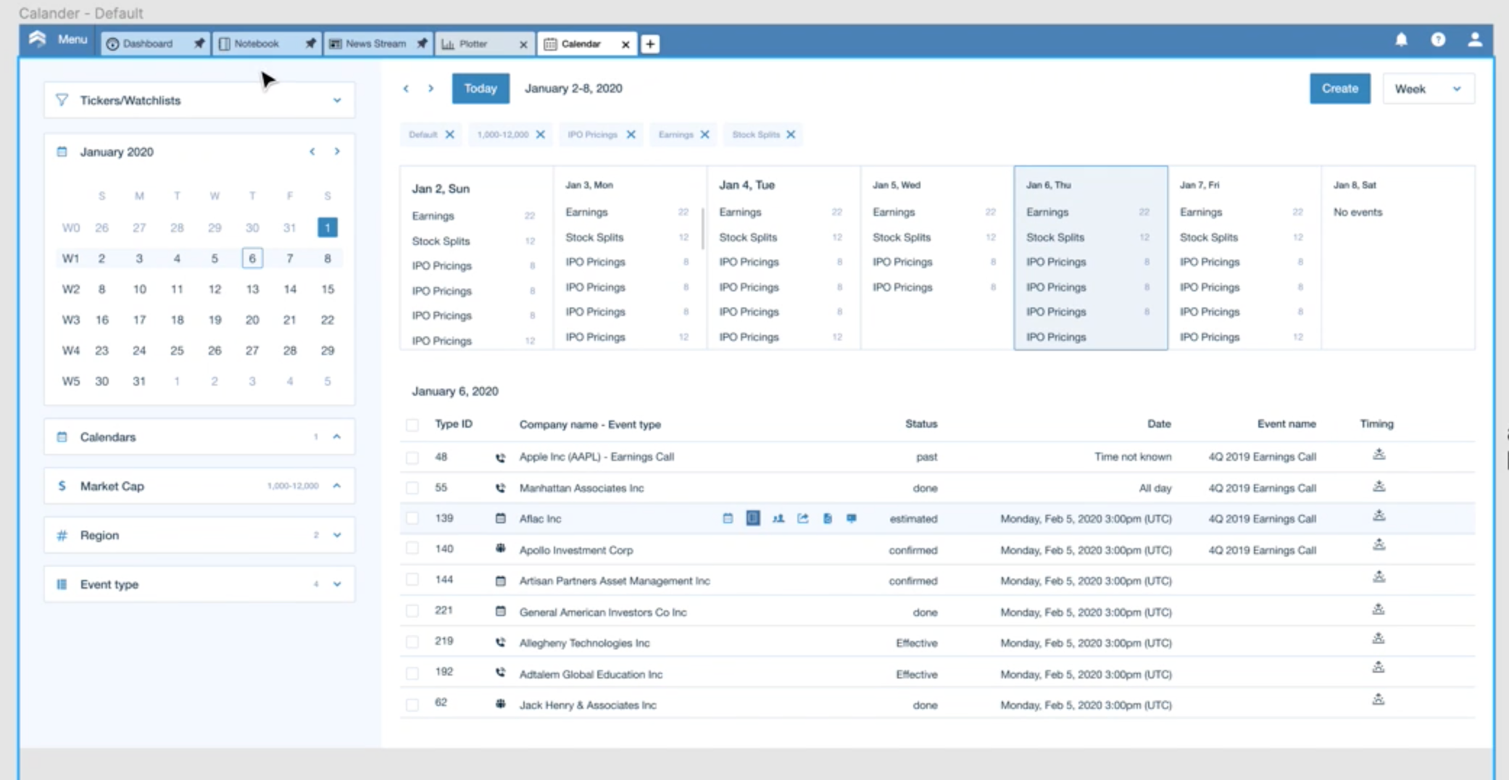Screen dimensions: 1509x780
Task: Switch to the News Stream tab
Action: (375, 43)
